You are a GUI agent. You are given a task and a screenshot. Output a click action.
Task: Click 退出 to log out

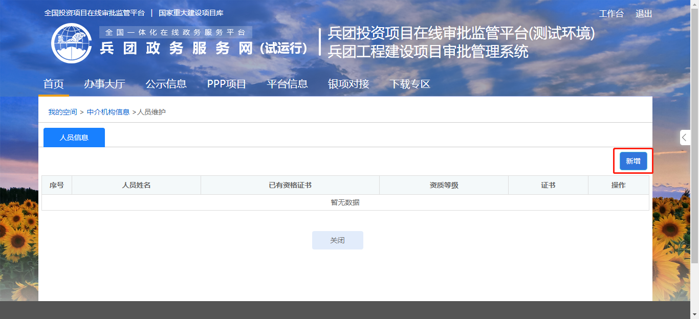pos(644,14)
